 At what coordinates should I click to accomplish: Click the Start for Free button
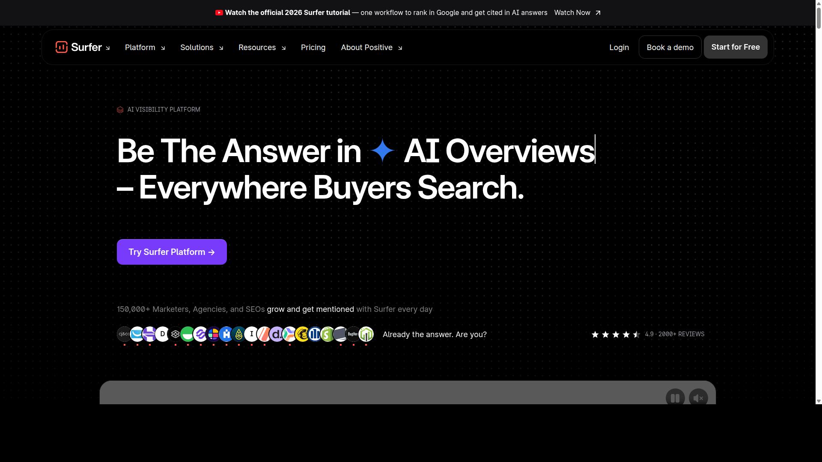click(736, 47)
